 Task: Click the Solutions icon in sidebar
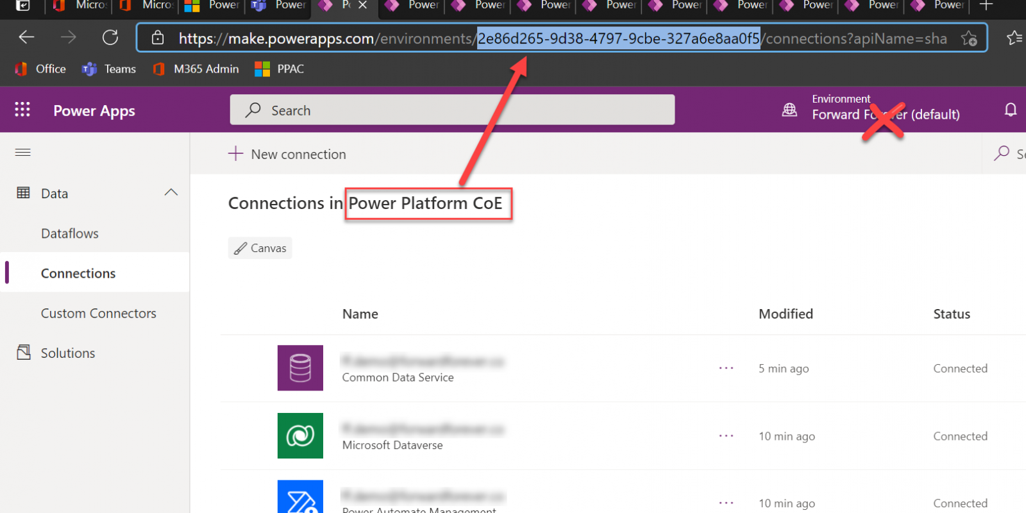pos(24,352)
